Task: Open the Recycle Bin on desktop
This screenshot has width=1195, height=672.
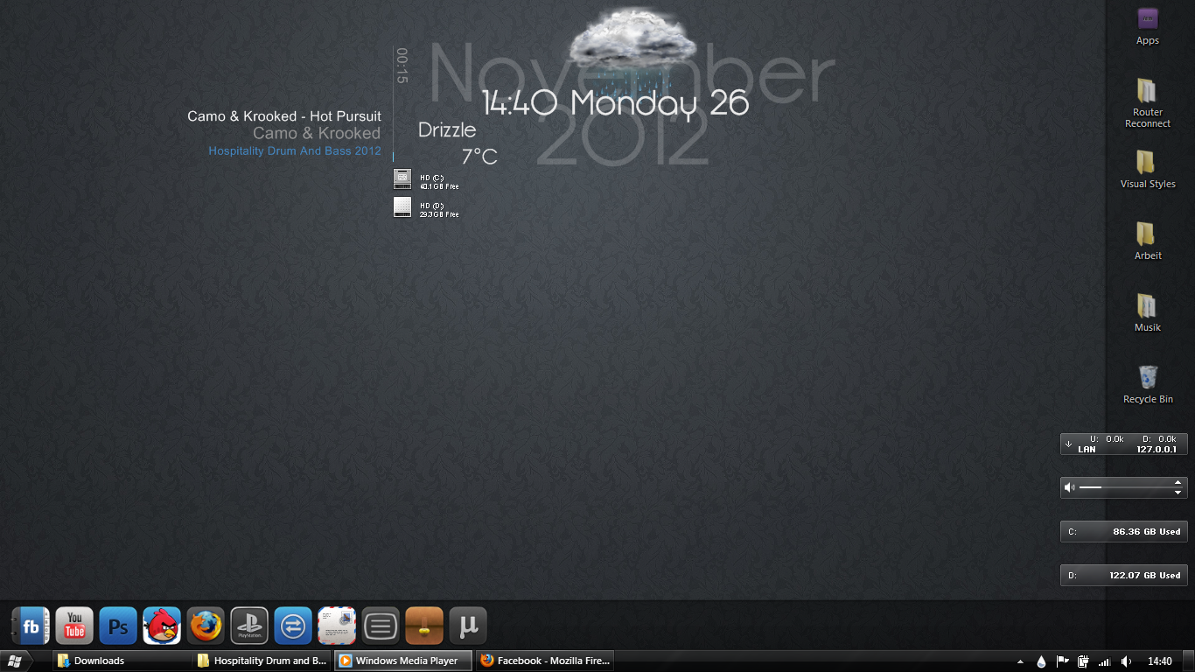Action: 1148,378
